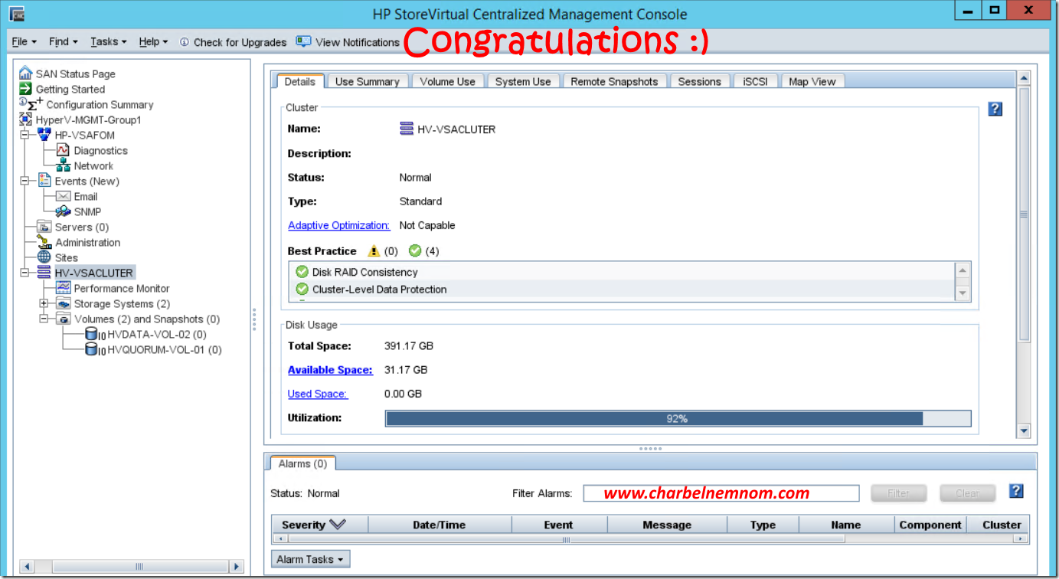Select the Disk RAID Consistency best practice row
The height and width of the screenshot is (579, 1059).
(x=623, y=272)
